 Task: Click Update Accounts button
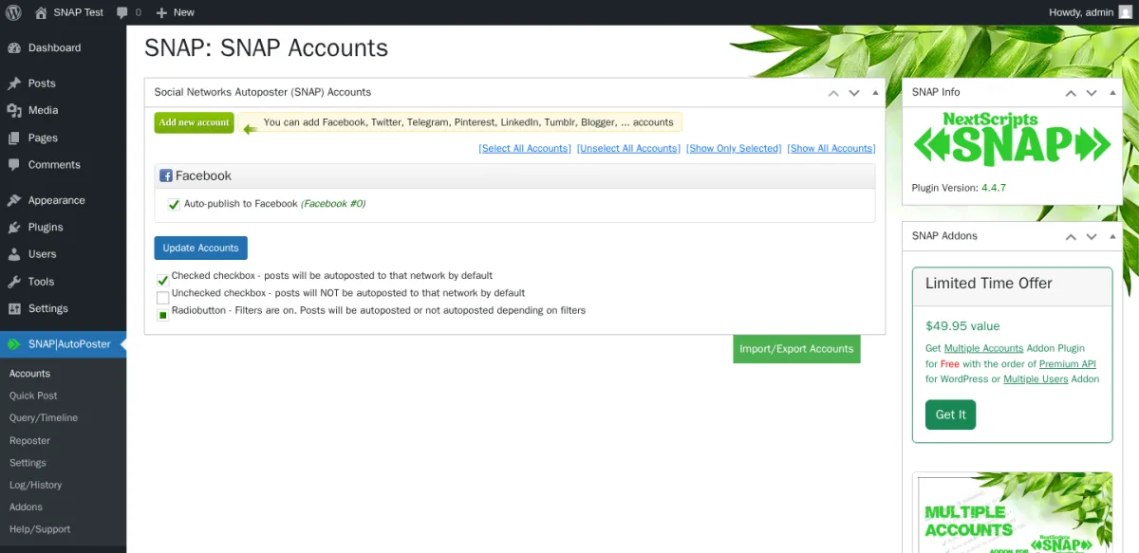tap(200, 248)
